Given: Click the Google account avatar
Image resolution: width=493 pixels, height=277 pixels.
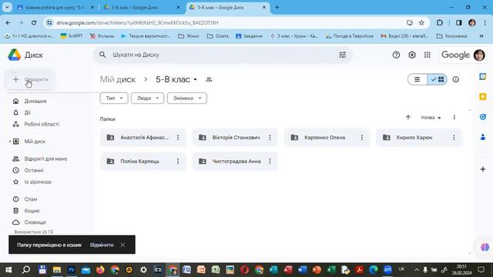Looking at the screenshot, I should tap(479, 55).
